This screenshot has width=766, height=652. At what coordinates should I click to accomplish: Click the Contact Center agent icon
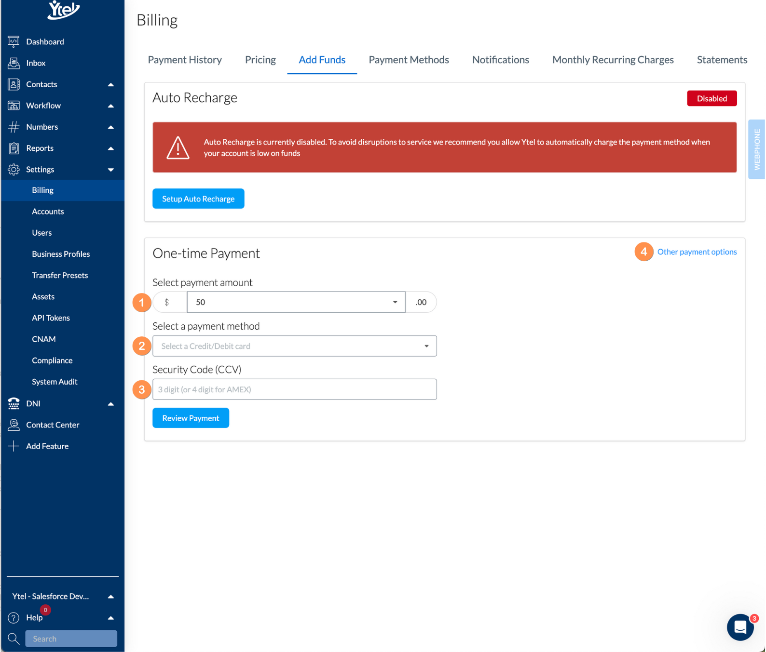point(14,425)
